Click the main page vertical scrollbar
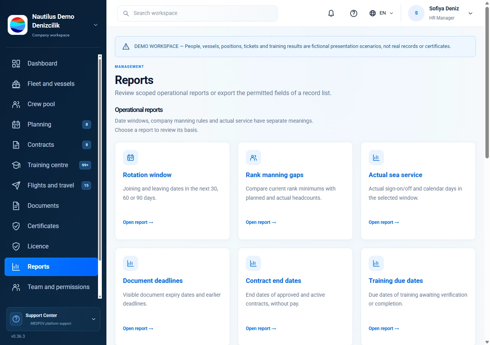Screen dimensions: 490x345 click(x=487, y=82)
